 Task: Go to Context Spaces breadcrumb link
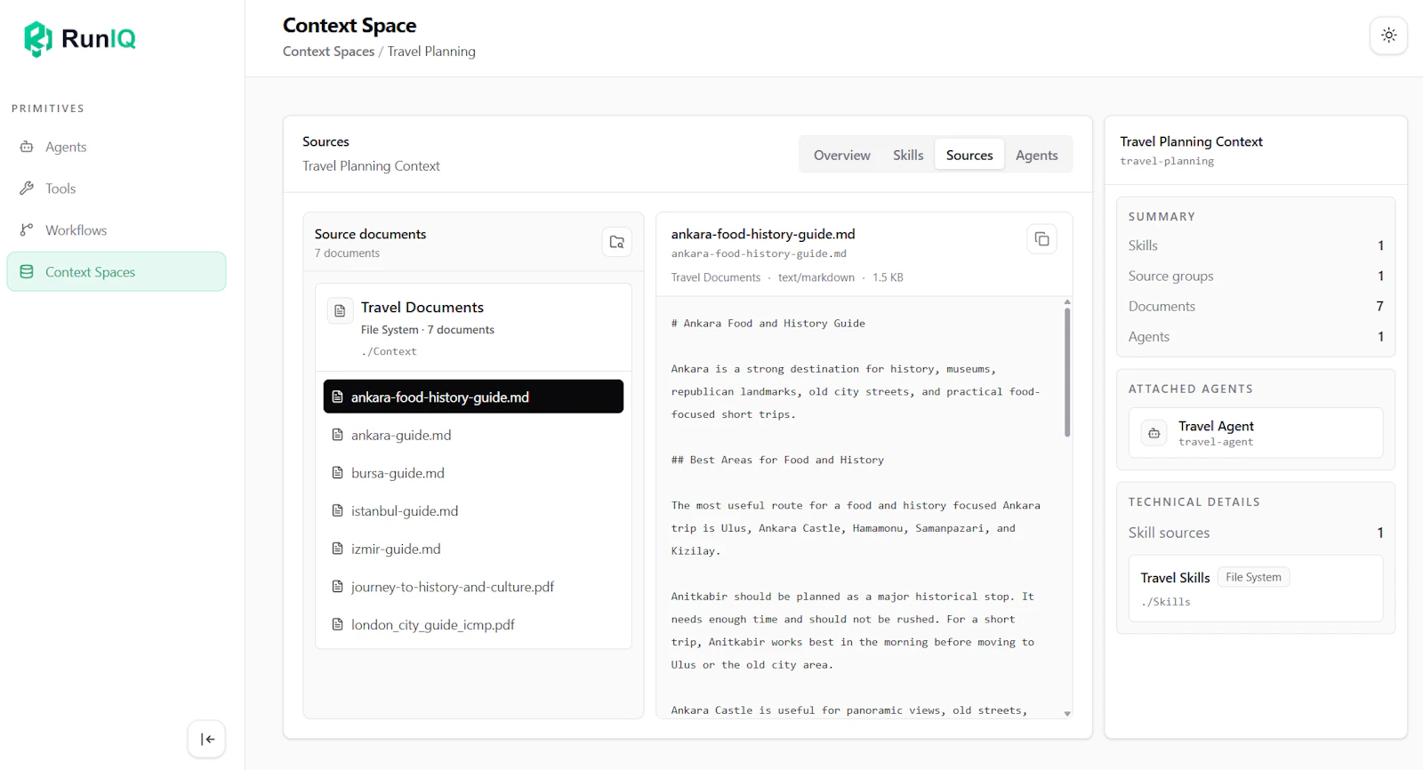coord(328,52)
